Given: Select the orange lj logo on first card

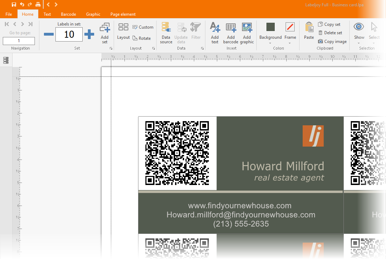Looking at the screenshot, I should click(x=313, y=136).
